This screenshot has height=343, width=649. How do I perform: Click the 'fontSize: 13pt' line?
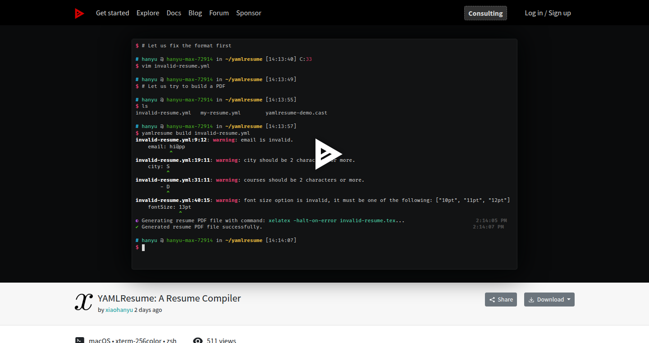pyautogui.click(x=169, y=207)
